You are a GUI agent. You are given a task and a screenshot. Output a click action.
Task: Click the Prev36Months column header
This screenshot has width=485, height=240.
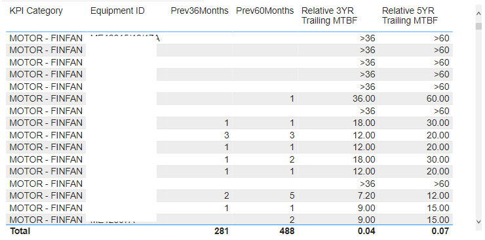coord(199,11)
